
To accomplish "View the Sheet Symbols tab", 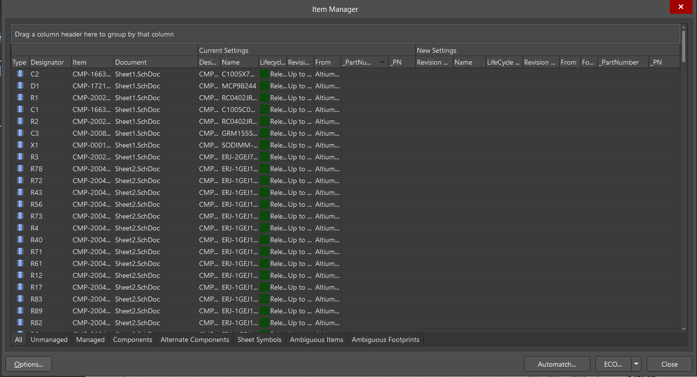I will (x=259, y=339).
